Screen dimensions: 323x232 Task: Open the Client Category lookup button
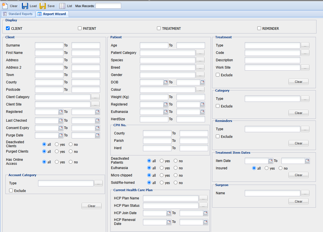pos(95,97)
